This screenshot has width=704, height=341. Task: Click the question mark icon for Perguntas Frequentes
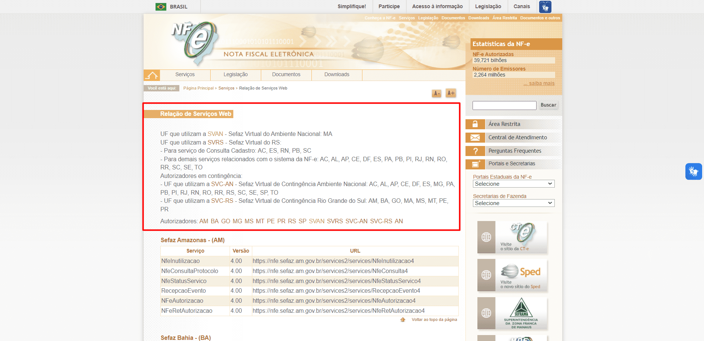pos(475,151)
